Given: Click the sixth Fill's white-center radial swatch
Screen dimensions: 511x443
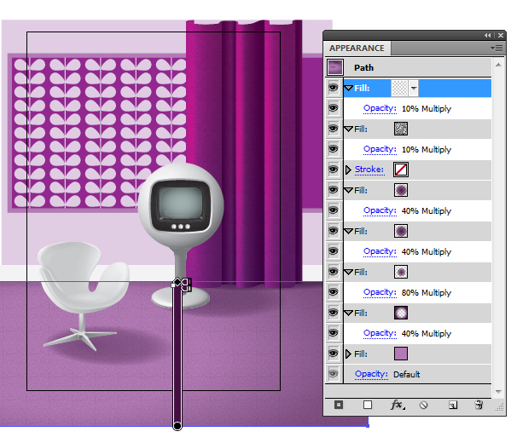Looking at the screenshot, I should (x=401, y=313).
